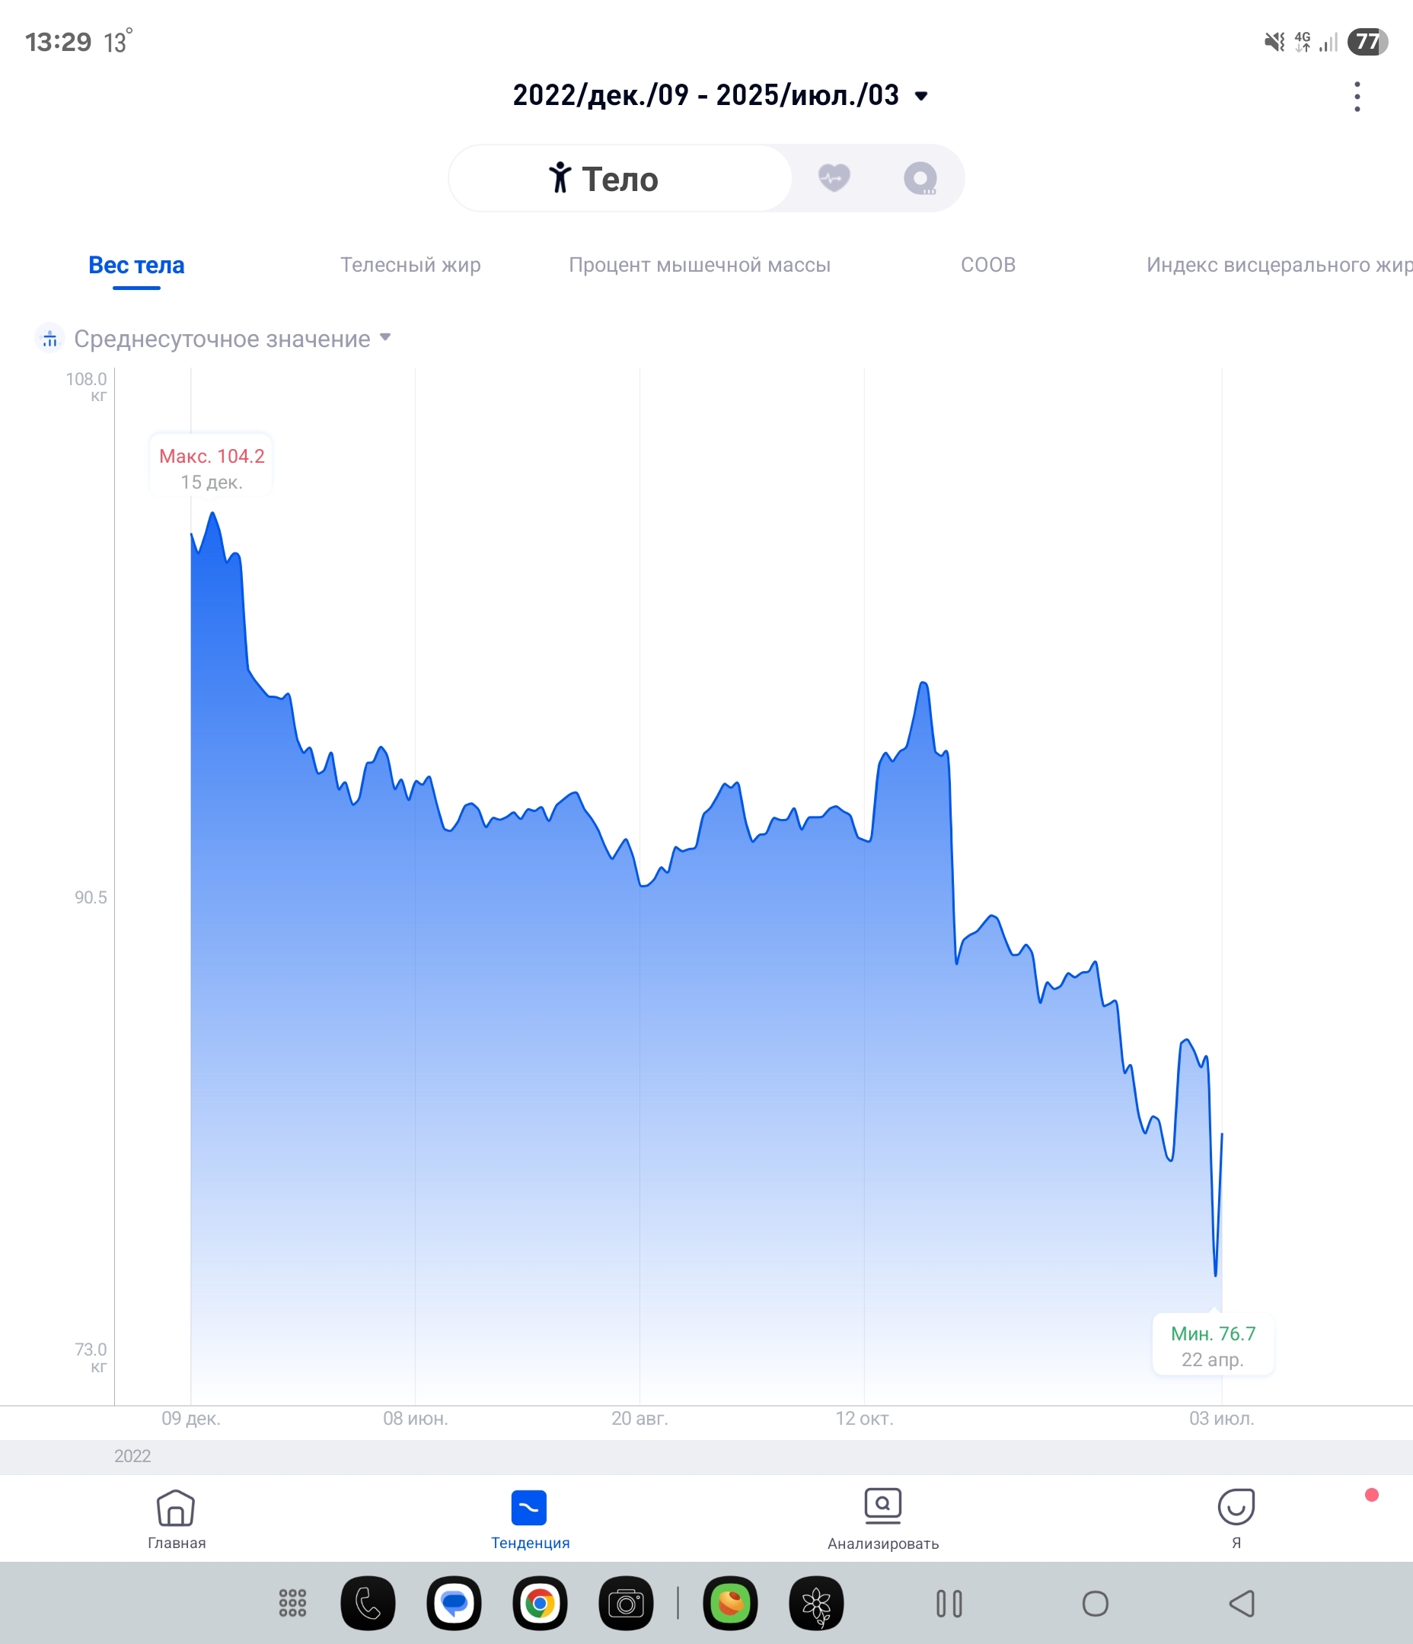Launch Chrome from the taskbar
The width and height of the screenshot is (1413, 1644).
point(540,1604)
